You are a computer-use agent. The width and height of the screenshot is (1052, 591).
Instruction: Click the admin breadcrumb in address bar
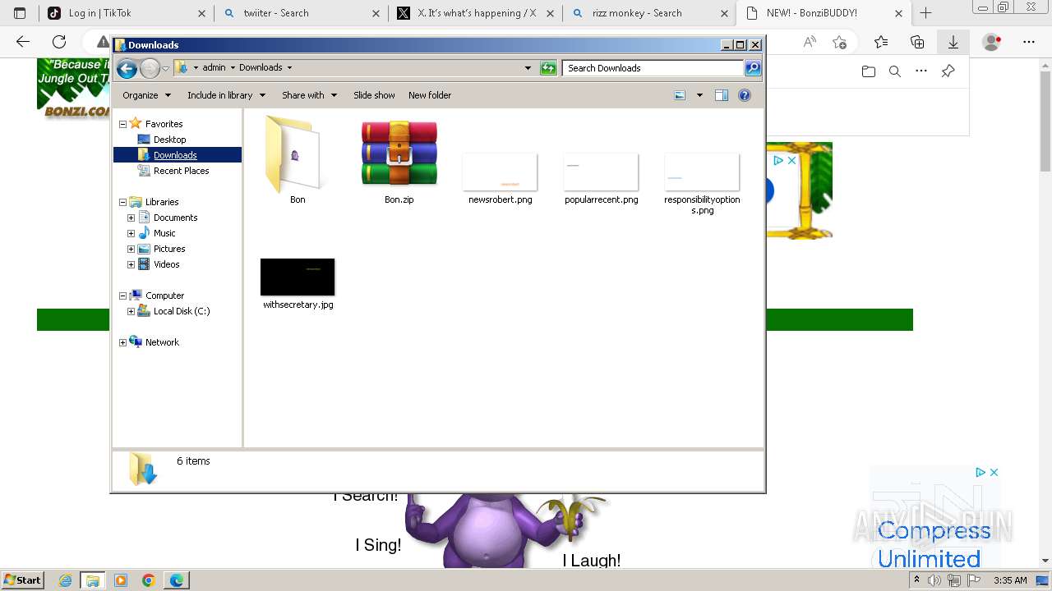click(214, 68)
